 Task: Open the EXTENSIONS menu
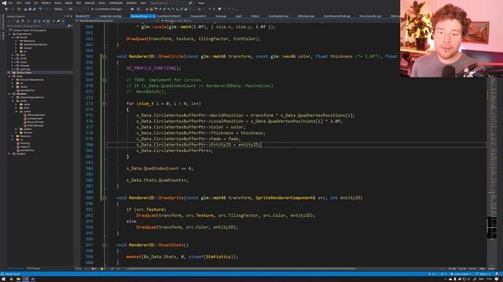coord(116,3)
